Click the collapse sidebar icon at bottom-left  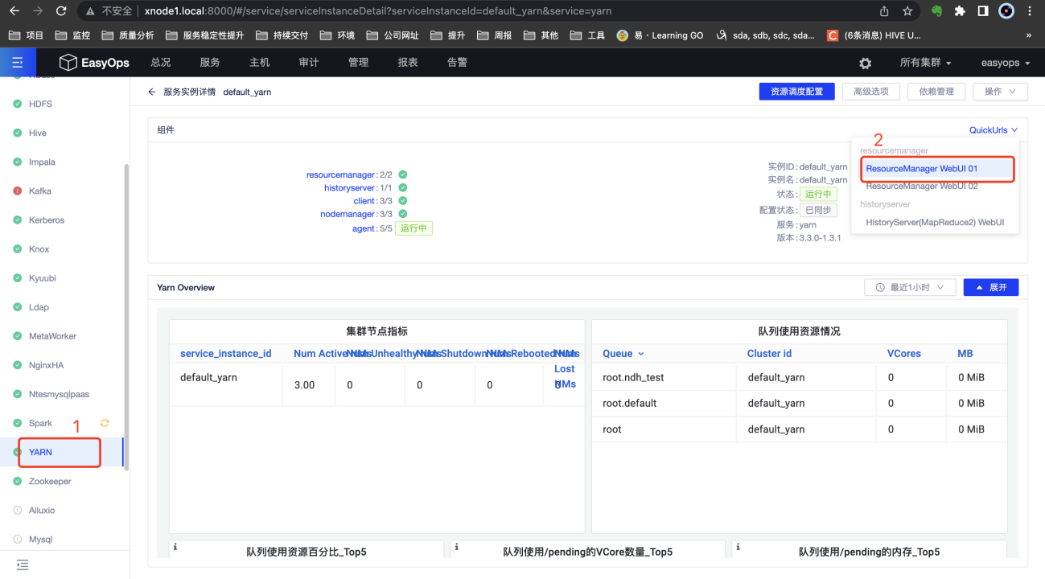(23, 565)
